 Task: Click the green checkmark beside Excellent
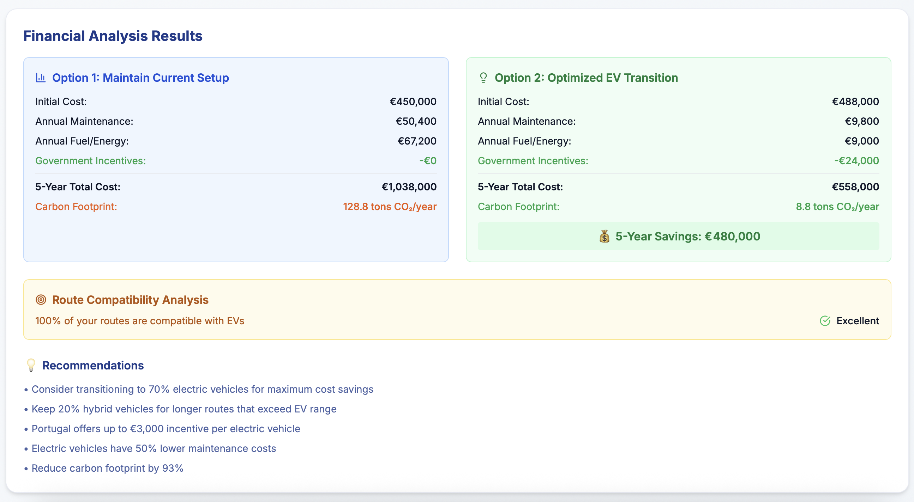click(x=825, y=321)
